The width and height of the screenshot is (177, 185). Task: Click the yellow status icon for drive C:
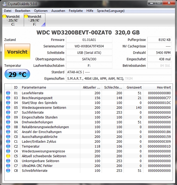coord(4,16)
